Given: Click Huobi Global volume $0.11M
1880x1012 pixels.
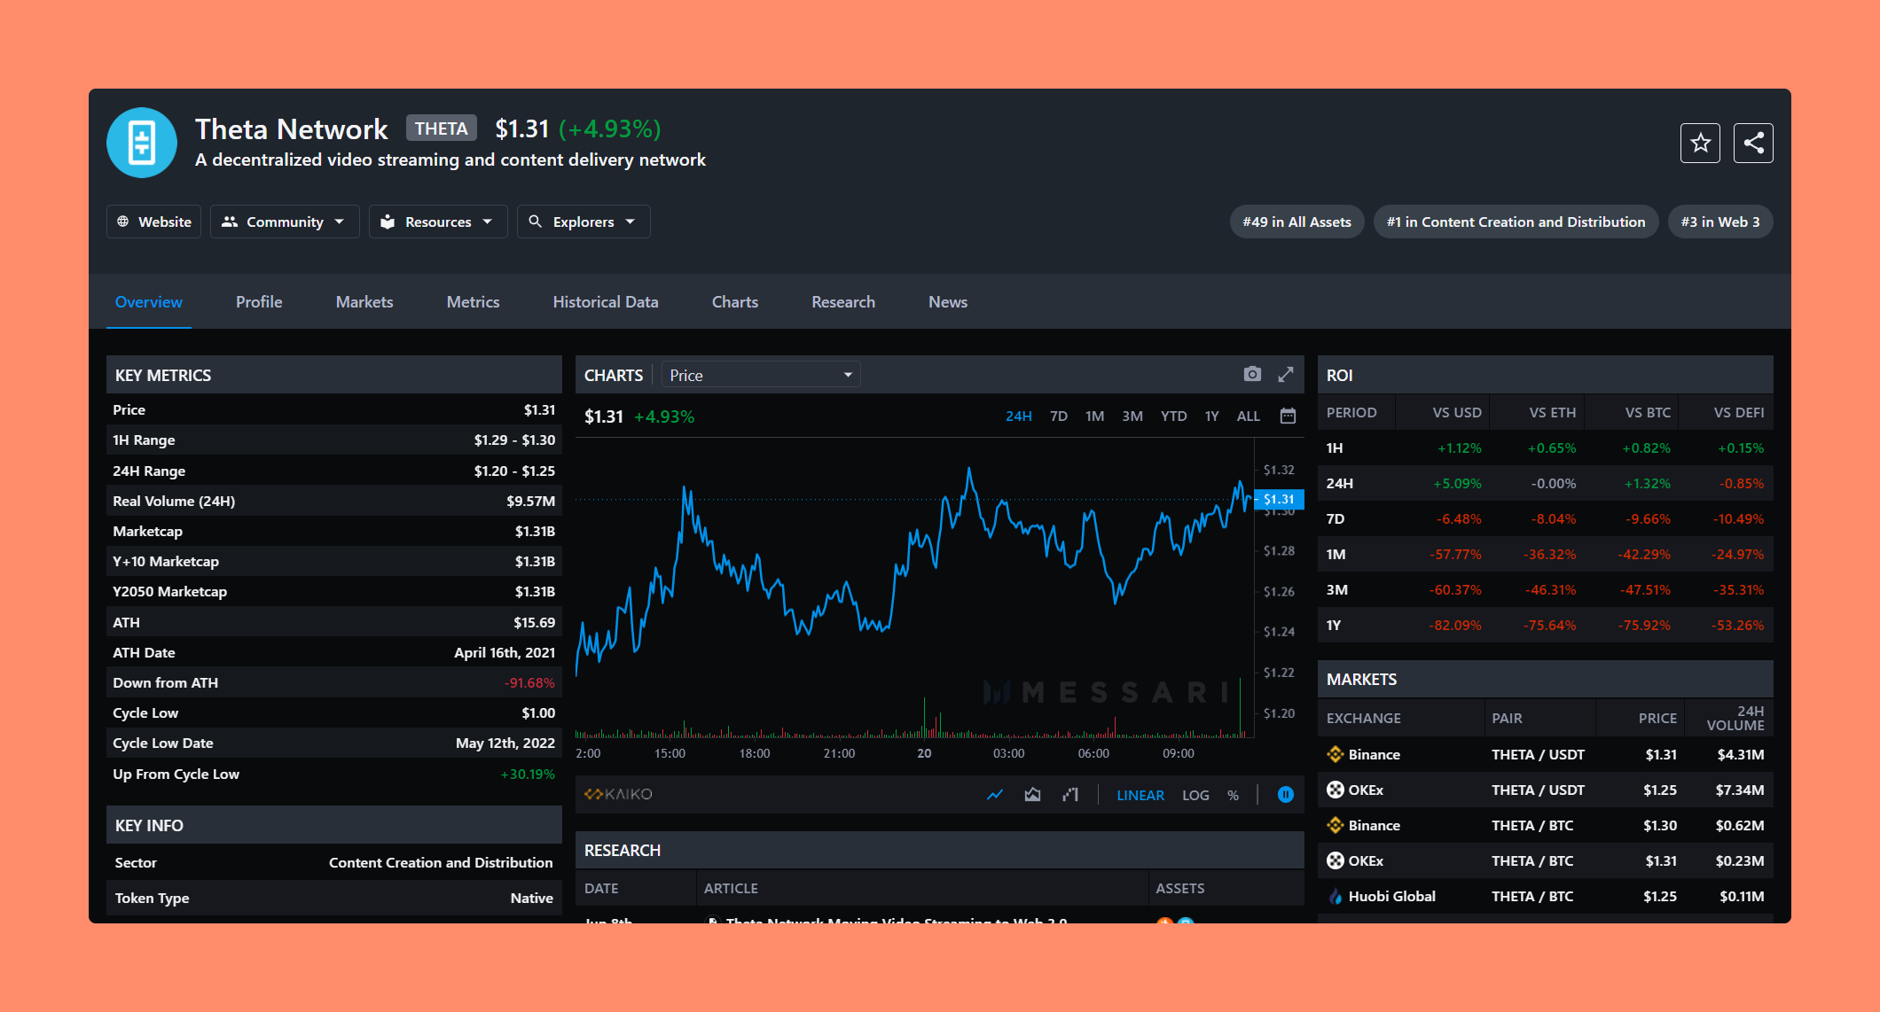Looking at the screenshot, I should point(1742,896).
